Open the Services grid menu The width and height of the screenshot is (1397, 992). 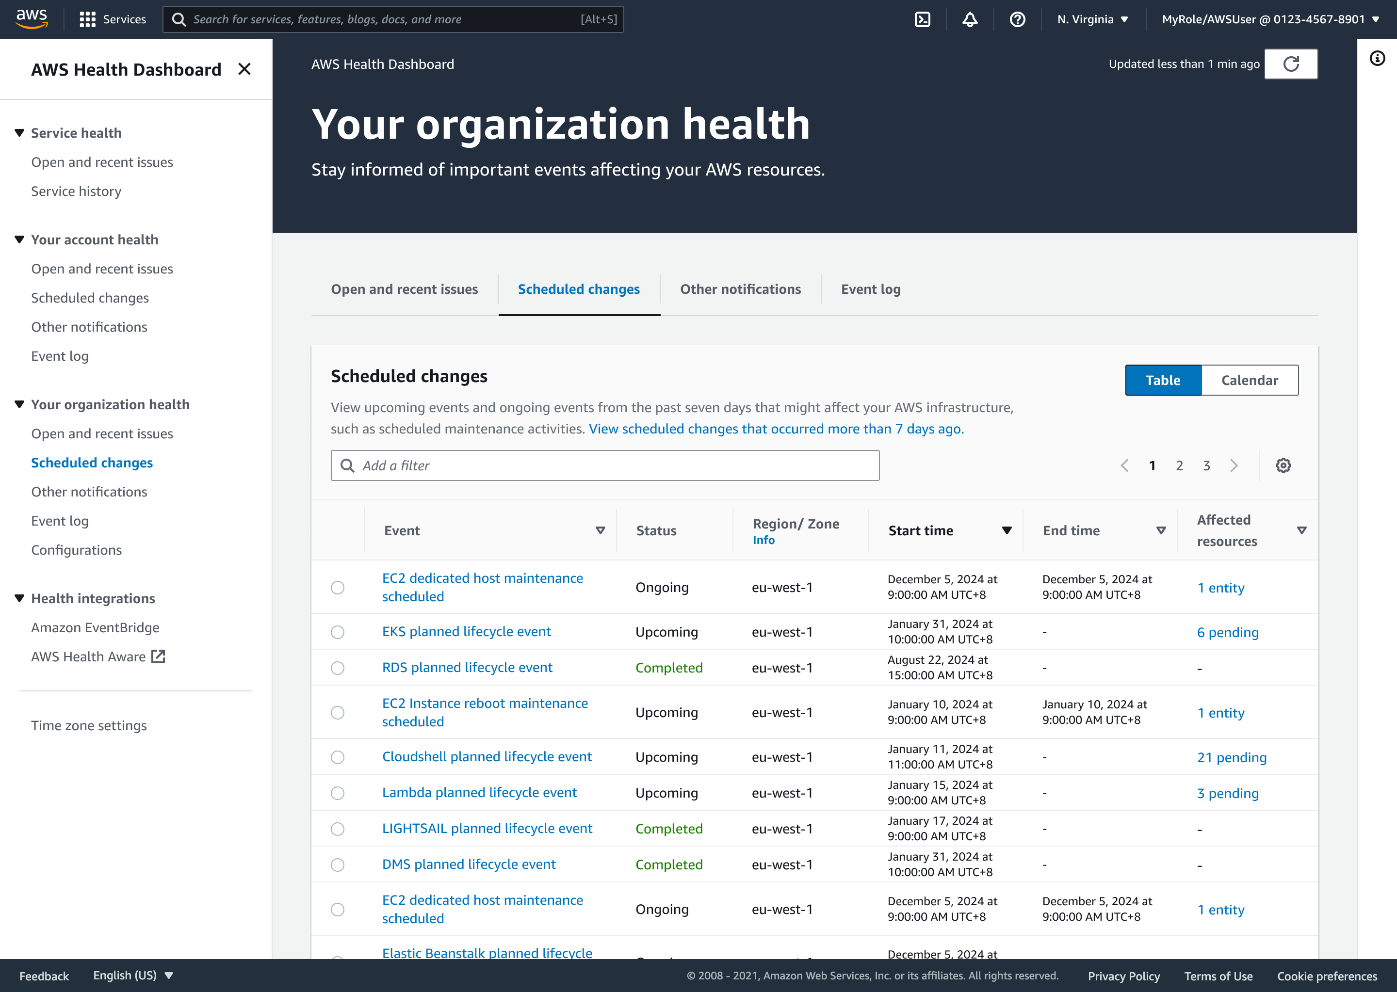tap(113, 19)
